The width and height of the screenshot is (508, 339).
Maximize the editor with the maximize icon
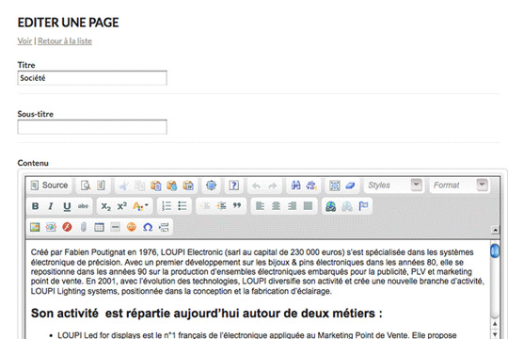pos(212,186)
